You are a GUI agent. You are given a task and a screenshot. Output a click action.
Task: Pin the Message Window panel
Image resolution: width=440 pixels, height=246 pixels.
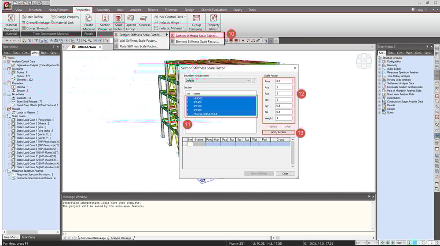pyautogui.click(x=369, y=197)
